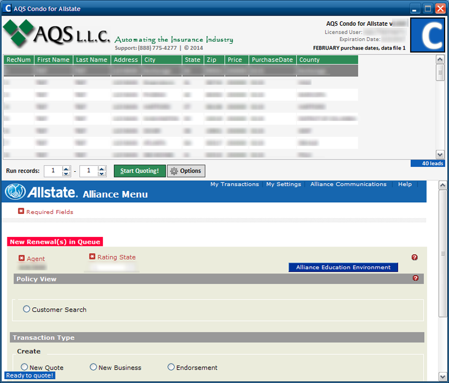Click the first Run records input field
Image resolution: width=449 pixels, height=383 pixels.
[x=53, y=171]
